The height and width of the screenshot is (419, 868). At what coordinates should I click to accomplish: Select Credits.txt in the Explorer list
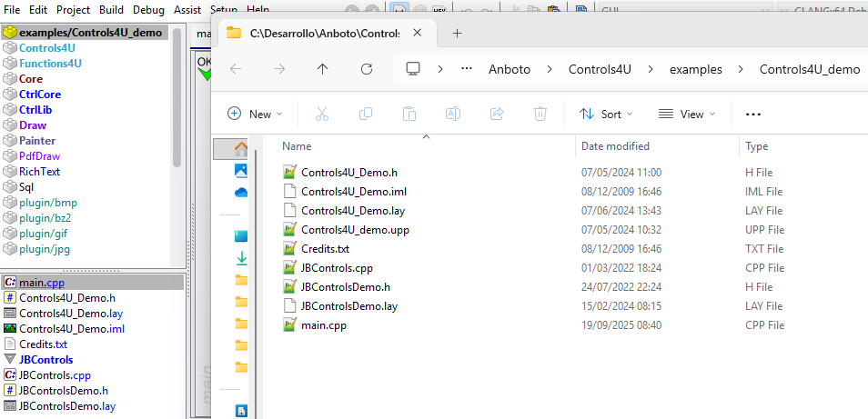point(325,249)
